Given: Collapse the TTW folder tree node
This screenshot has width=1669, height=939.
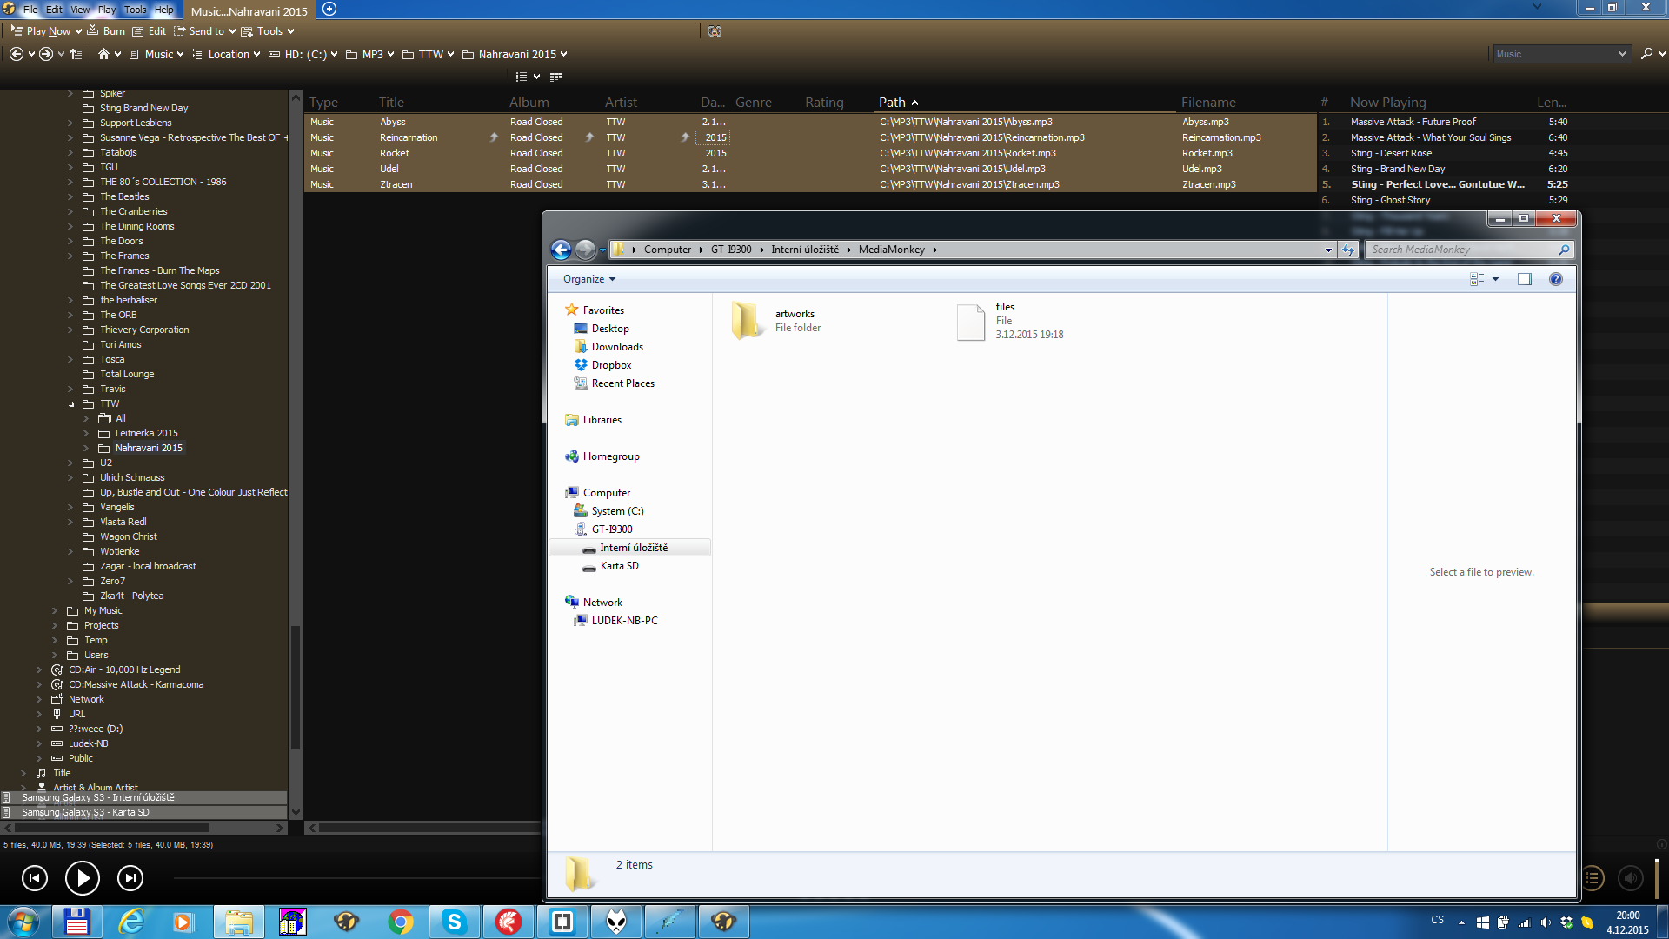Looking at the screenshot, I should tap(71, 404).
